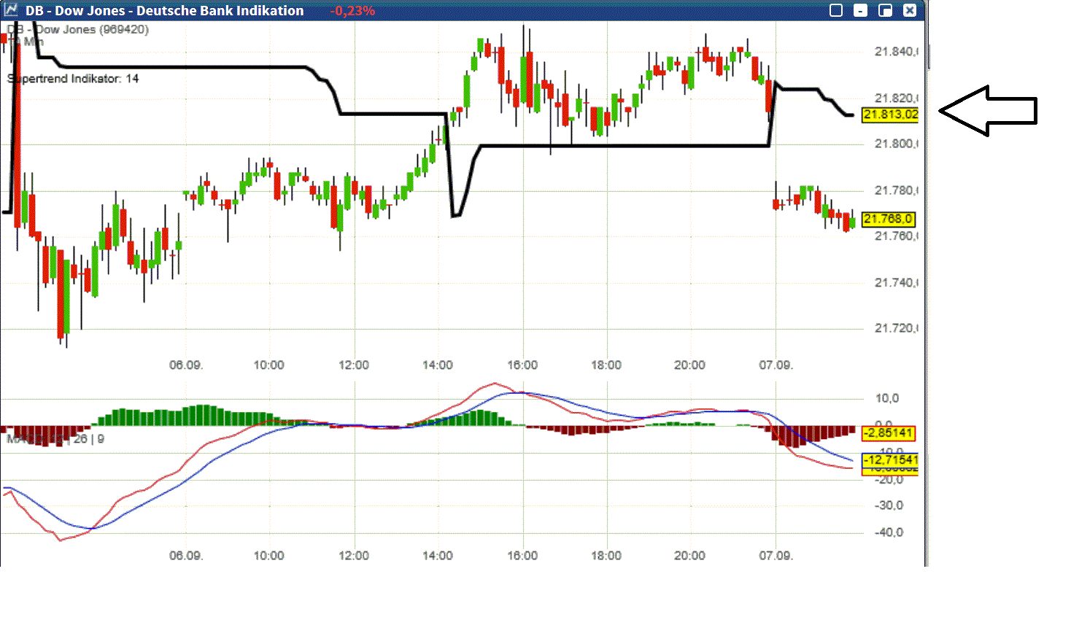Screen dimensions: 1071x636
Task: Click 14:00 time label under the MACD chart
Action: (438, 556)
